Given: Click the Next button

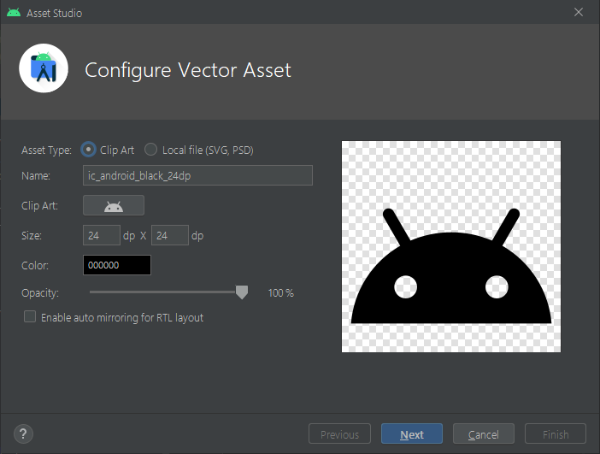Looking at the screenshot, I should pos(412,433).
